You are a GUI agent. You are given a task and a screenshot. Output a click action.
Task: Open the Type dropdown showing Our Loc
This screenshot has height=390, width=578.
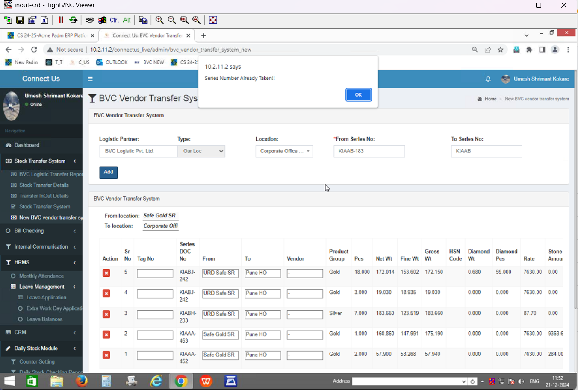pyautogui.click(x=201, y=151)
